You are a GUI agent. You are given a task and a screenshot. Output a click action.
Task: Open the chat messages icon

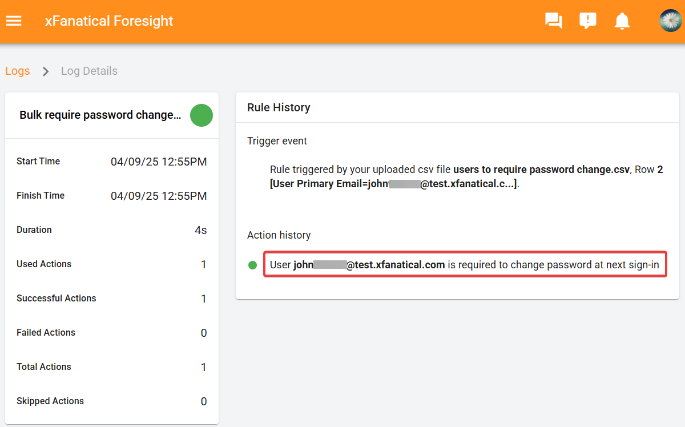pos(554,21)
